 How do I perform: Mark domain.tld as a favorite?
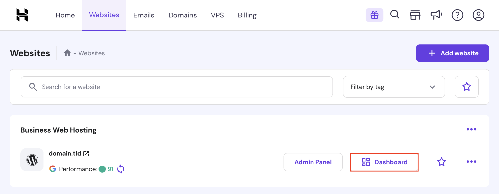coord(441,162)
